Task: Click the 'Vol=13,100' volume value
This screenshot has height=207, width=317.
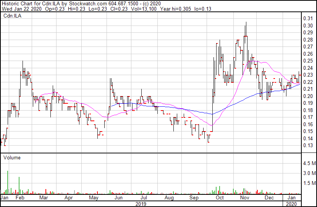Action: click(x=144, y=9)
